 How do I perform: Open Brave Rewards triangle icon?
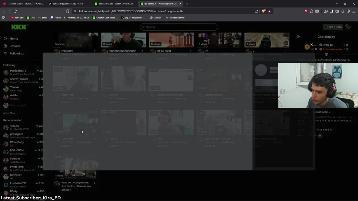point(269,11)
